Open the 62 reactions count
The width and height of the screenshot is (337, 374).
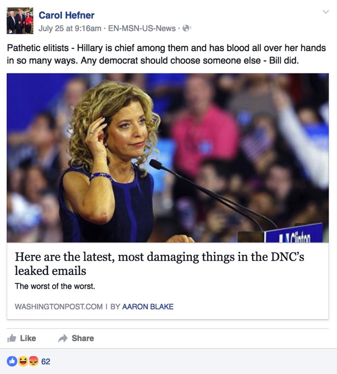click(46, 362)
